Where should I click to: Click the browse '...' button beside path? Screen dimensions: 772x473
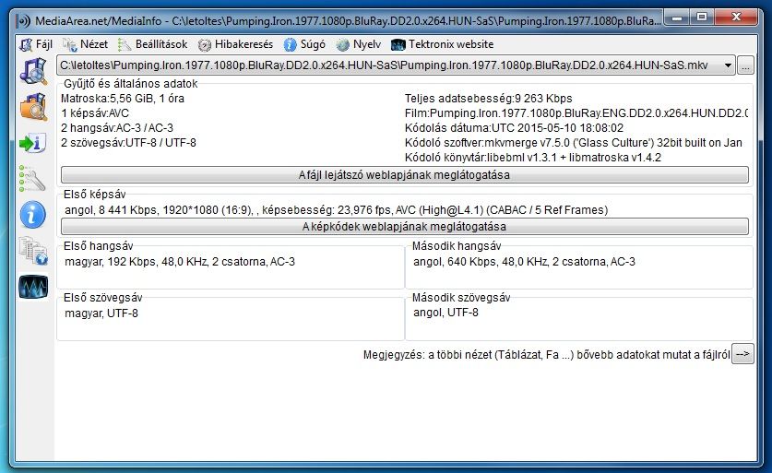[x=745, y=65]
